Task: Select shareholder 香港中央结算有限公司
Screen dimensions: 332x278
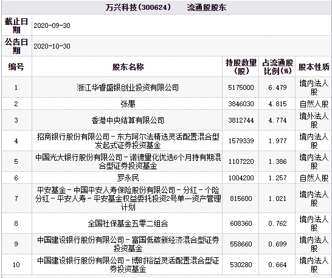Action: point(128,120)
